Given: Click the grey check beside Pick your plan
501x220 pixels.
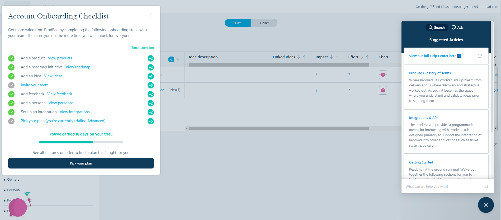Looking at the screenshot, I should pyautogui.click(x=11, y=121).
